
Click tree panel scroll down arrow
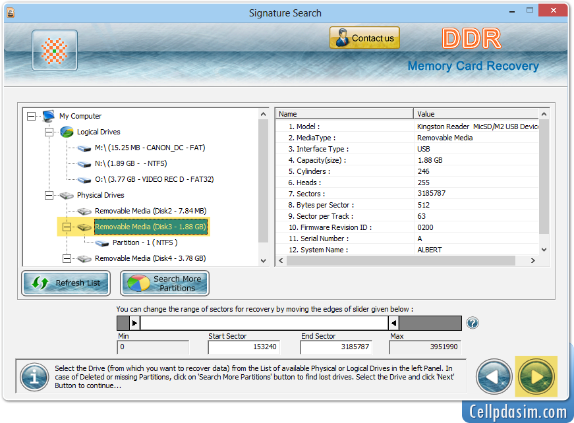(263, 260)
